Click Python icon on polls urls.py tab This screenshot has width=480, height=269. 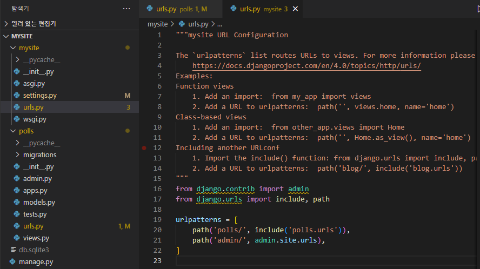tap(150, 9)
